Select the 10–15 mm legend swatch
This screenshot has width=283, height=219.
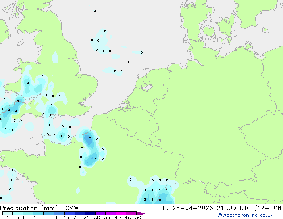point(59,213)
